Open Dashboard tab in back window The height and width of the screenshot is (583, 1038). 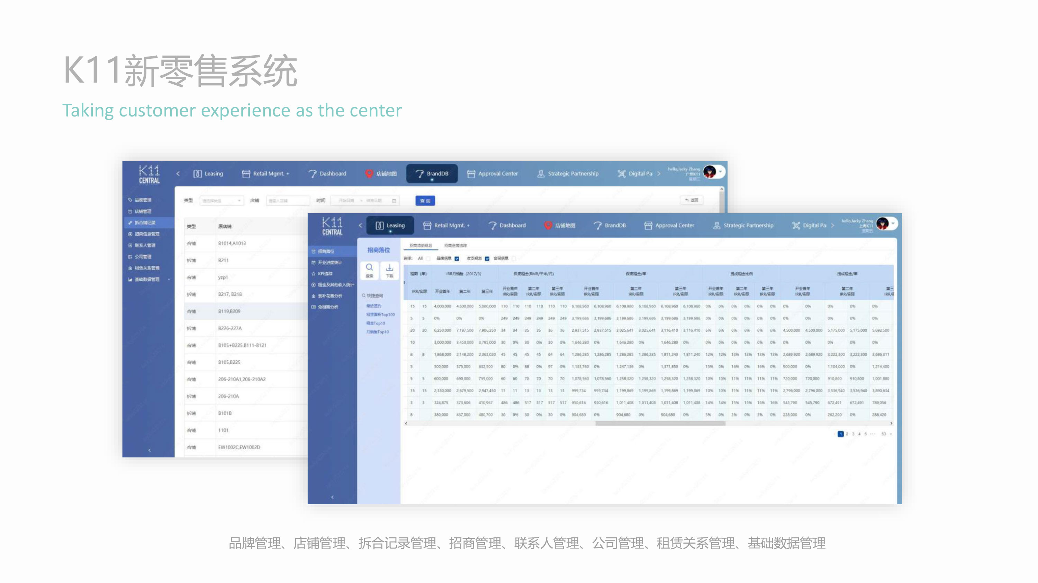pos(327,173)
